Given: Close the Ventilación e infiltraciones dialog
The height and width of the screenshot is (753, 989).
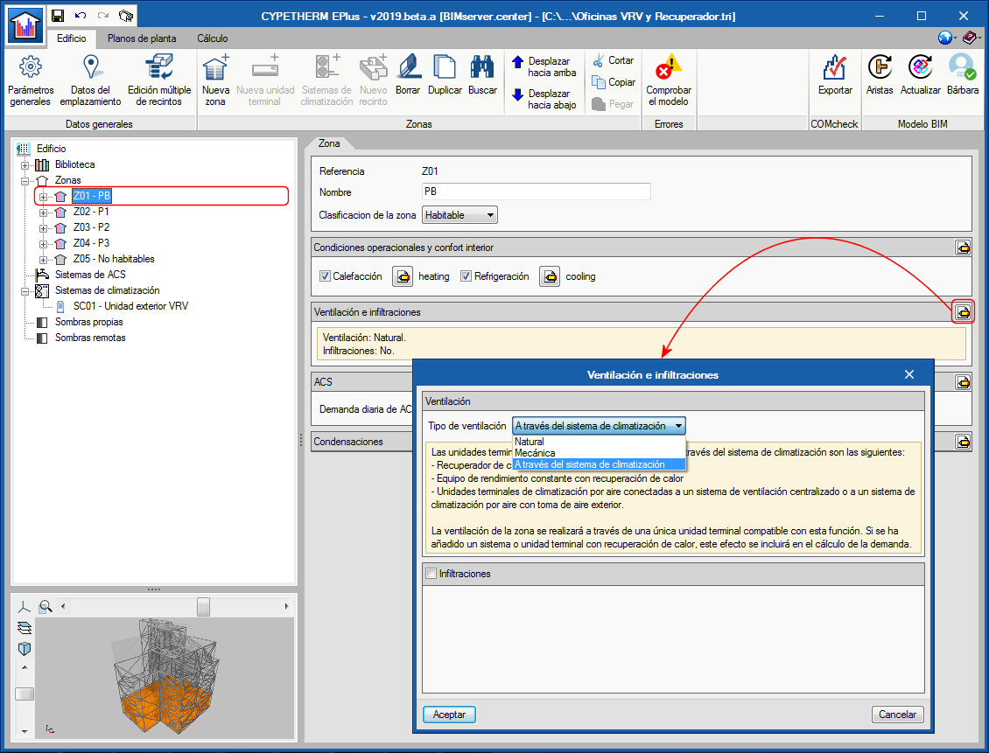Looking at the screenshot, I should pos(908,374).
